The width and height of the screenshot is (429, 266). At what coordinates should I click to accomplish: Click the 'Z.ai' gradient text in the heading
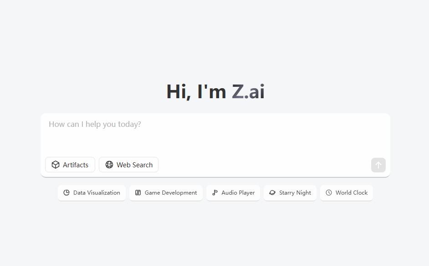(x=248, y=91)
